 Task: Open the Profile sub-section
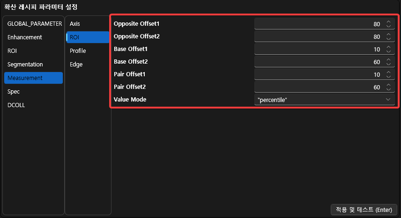[78, 51]
